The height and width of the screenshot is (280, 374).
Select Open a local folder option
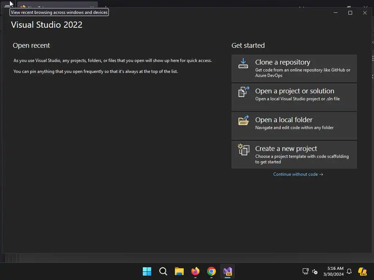coord(294,126)
